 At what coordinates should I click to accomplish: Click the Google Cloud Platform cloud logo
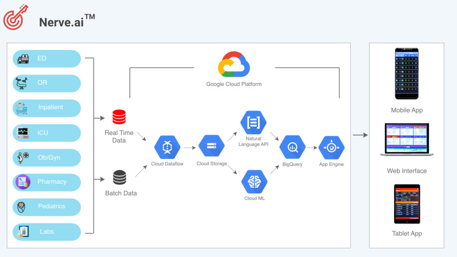234,64
